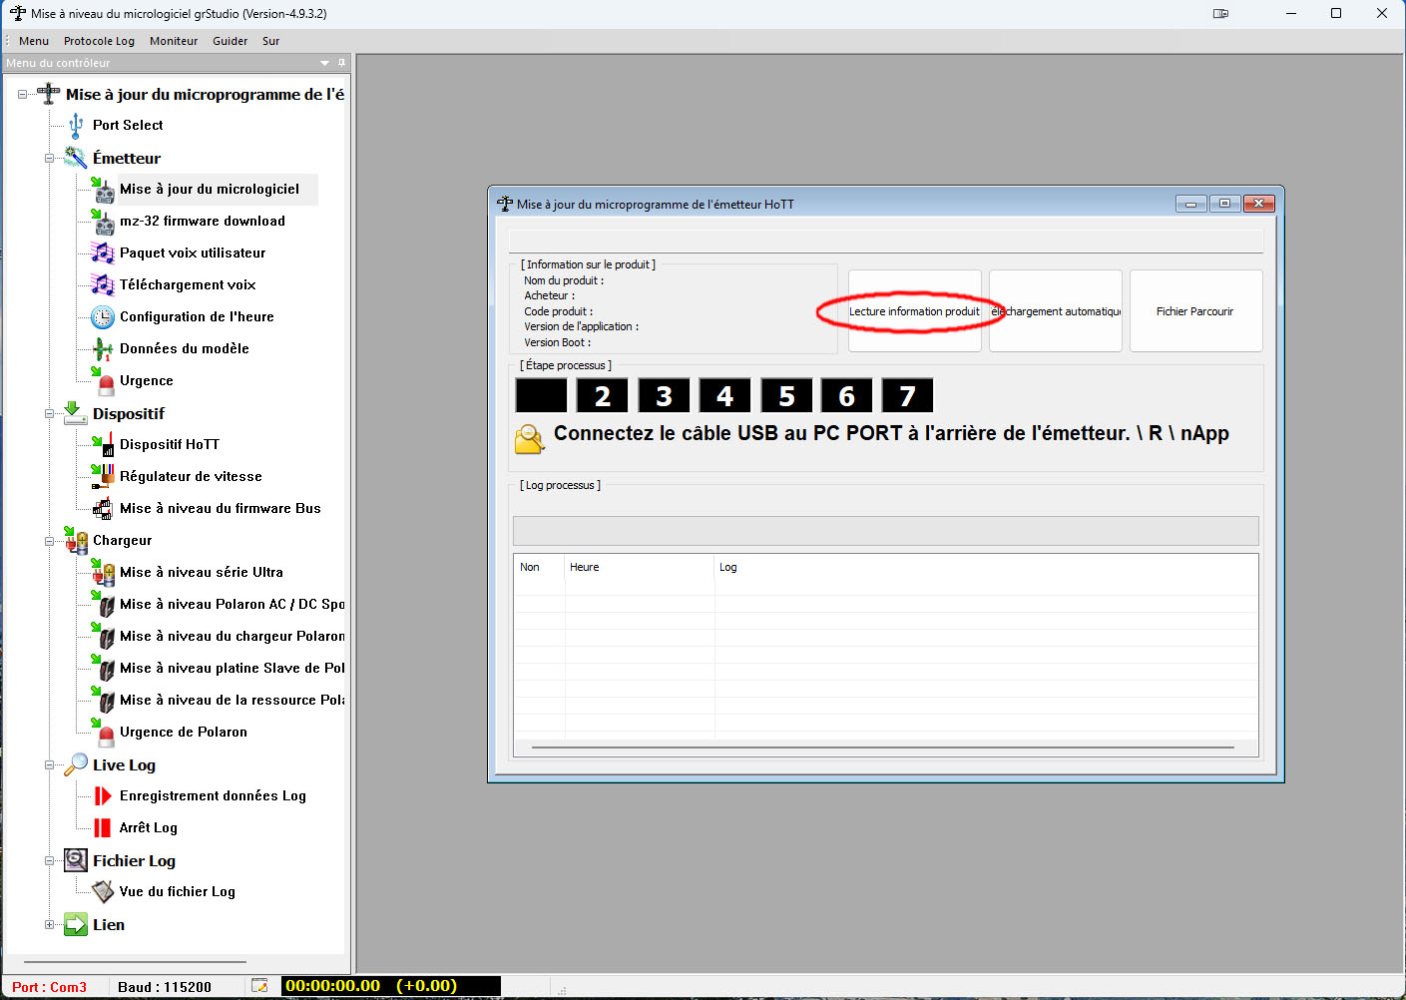Open the Protocole Log menu
The height and width of the screenshot is (1000, 1406).
[x=99, y=41]
